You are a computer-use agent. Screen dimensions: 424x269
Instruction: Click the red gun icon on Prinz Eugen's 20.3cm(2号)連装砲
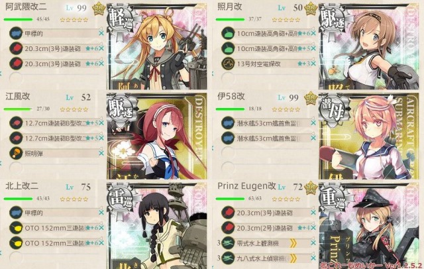(x=228, y=228)
